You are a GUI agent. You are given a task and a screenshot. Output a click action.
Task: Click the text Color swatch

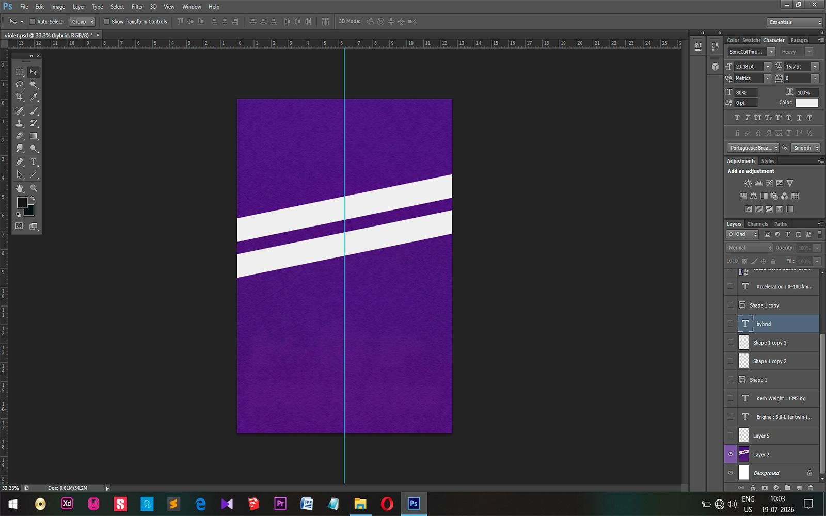[807, 103]
